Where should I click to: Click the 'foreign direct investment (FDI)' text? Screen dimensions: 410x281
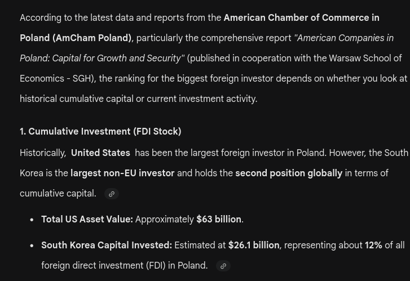point(103,266)
